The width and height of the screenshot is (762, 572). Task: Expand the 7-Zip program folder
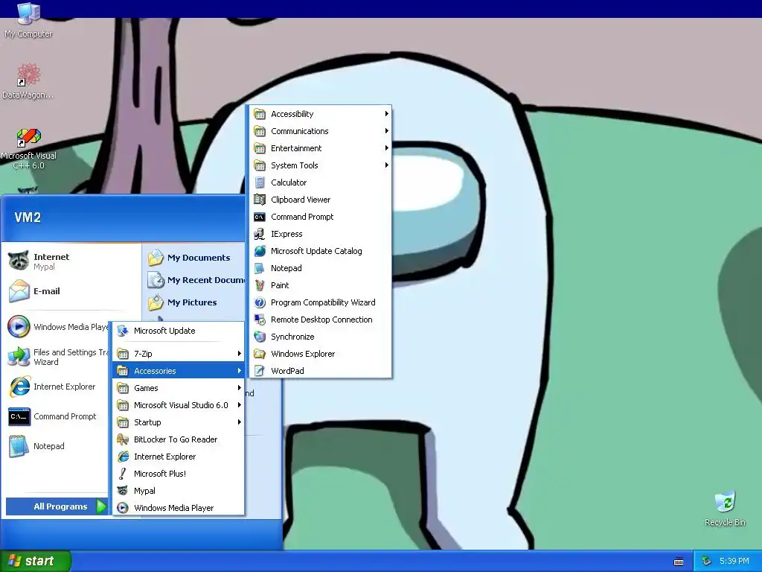pyautogui.click(x=179, y=354)
